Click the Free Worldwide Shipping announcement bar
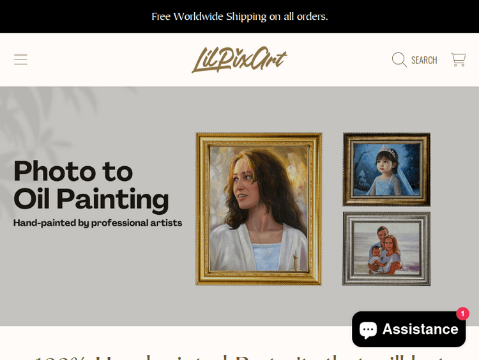 (x=240, y=17)
